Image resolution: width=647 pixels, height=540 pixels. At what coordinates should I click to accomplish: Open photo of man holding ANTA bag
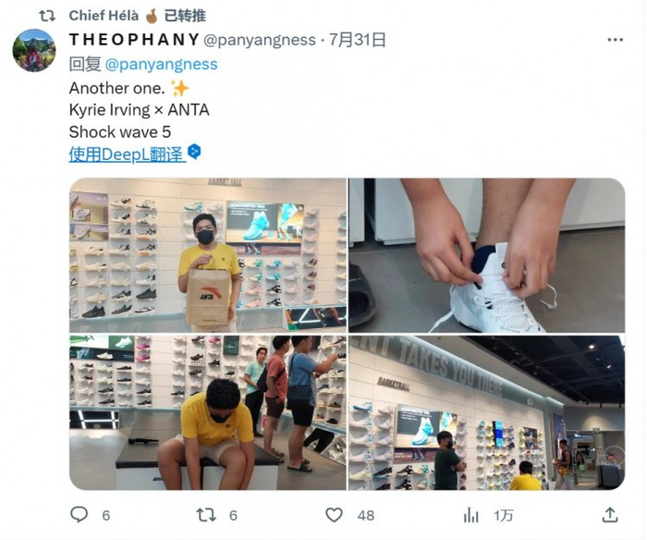coord(208,255)
